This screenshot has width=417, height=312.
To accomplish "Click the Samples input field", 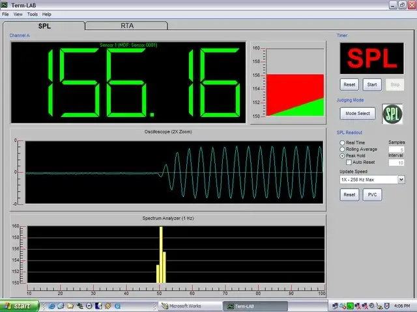I will (x=396, y=149).
